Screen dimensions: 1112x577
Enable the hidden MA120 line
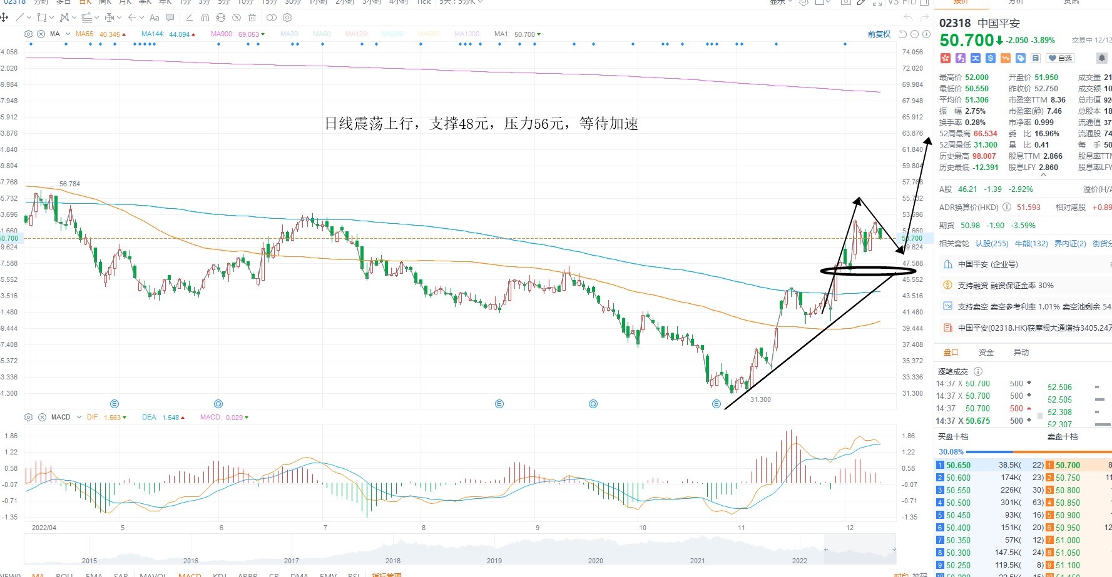(355, 34)
